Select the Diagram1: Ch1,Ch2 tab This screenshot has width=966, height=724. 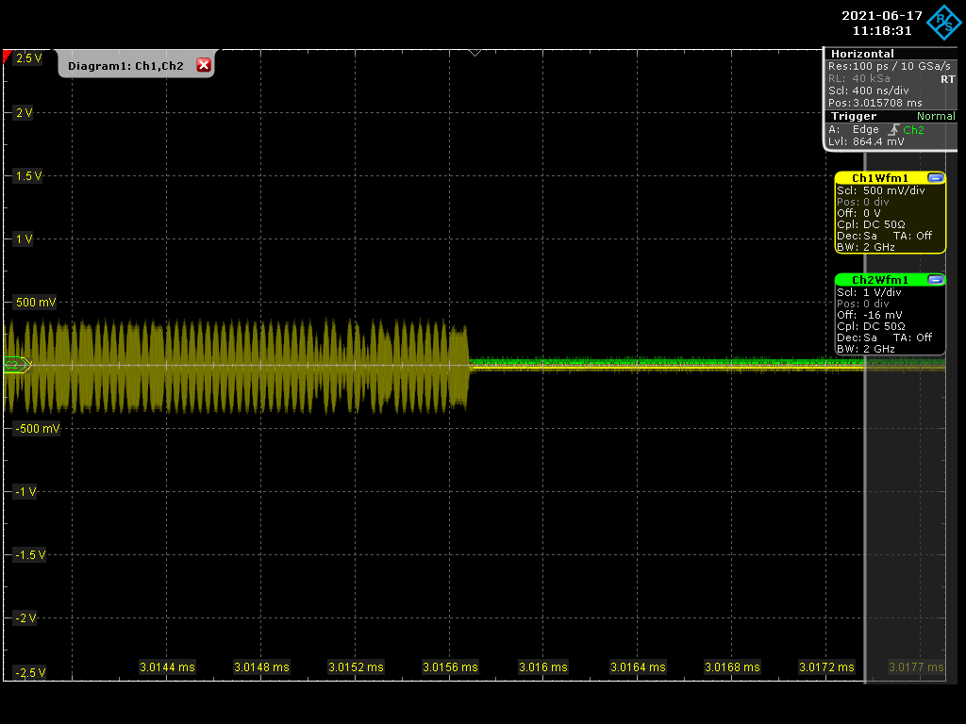point(125,66)
